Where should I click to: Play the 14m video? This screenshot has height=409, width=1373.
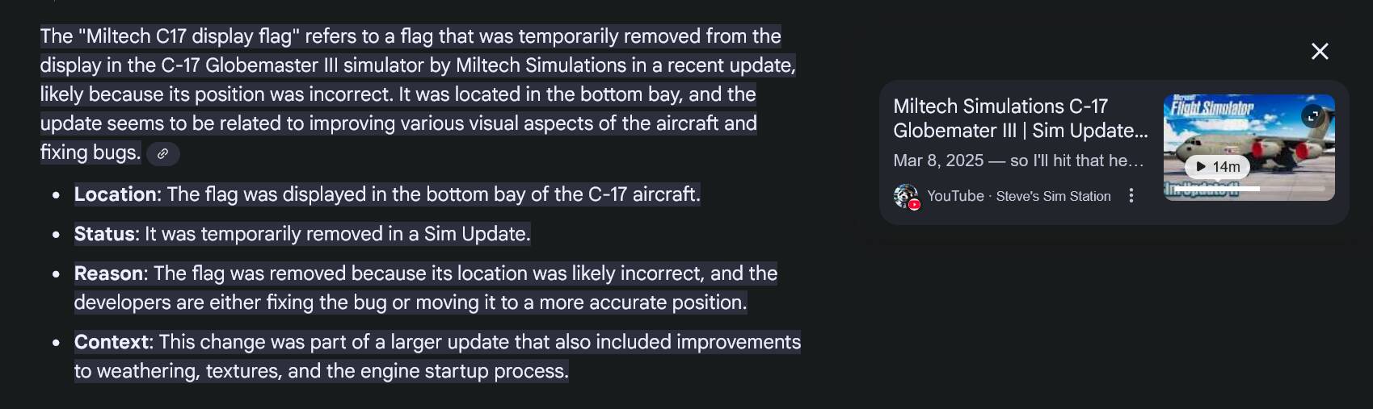coord(1218,167)
